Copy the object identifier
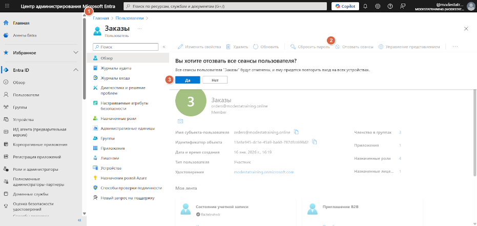477x226 pixels. [315, 142]
